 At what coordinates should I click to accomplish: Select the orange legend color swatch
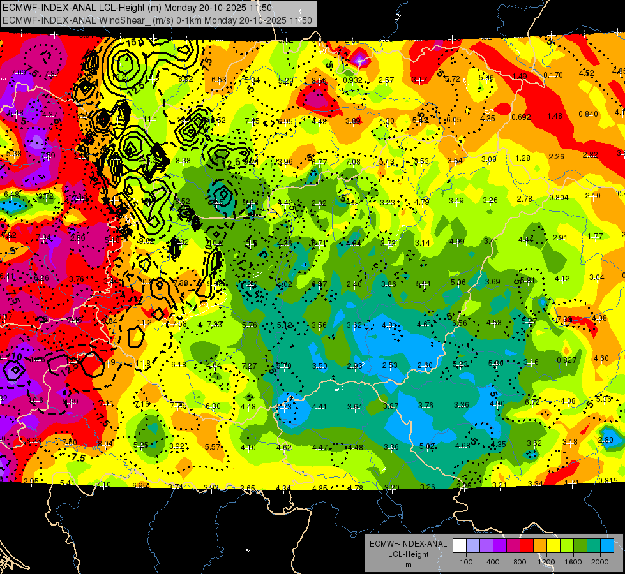(x=539, y=546)
